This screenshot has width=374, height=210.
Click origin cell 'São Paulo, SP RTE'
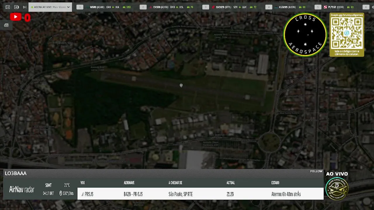pos(181,194)
